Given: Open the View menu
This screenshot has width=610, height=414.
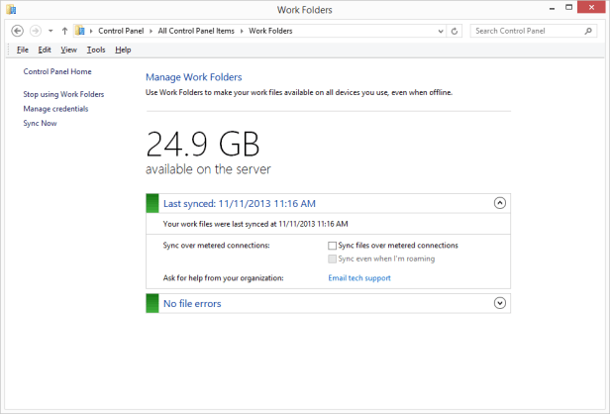Looking at the screenshot, I should [68, 50].
